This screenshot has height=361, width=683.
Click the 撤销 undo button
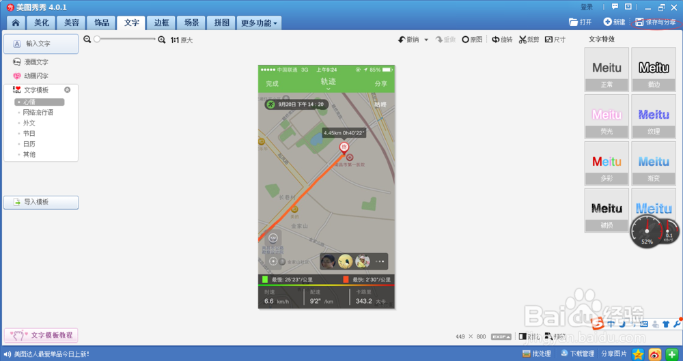pyautogui.click(x=408, y=40)
